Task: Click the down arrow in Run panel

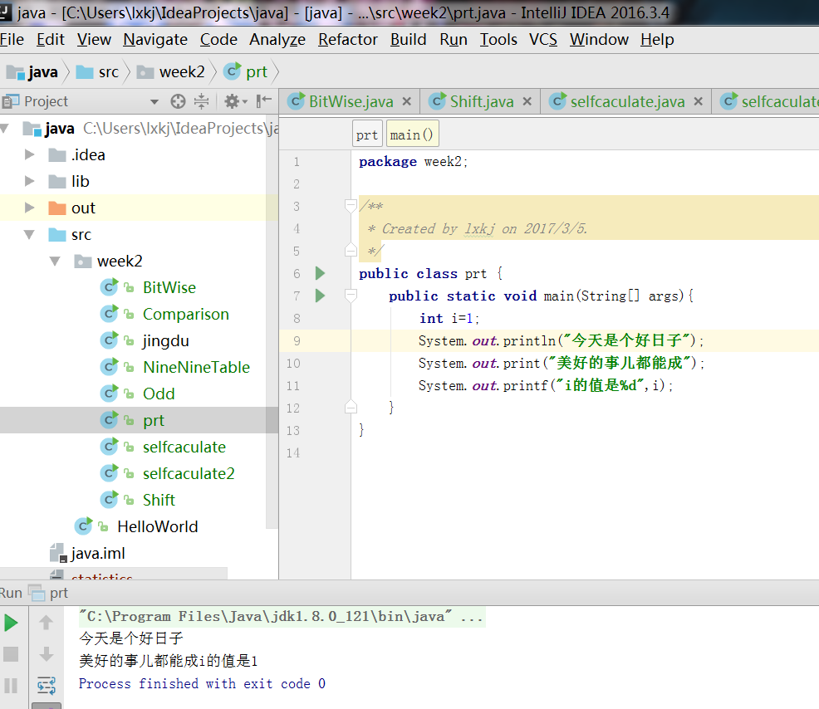Action: click(x=46, y=653)
